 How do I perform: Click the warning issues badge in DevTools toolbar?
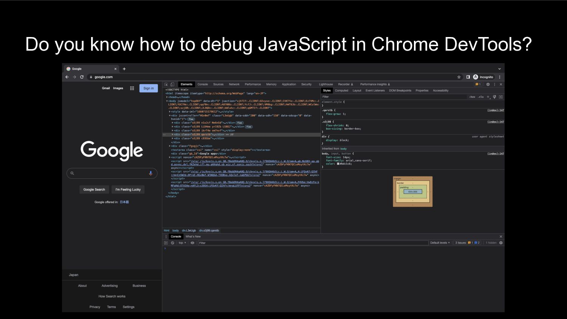click(478, 84)
